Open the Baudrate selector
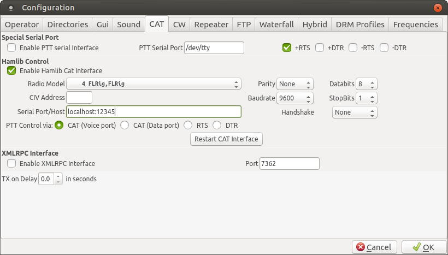Screen dimensions: 448x255 point(294,98)
